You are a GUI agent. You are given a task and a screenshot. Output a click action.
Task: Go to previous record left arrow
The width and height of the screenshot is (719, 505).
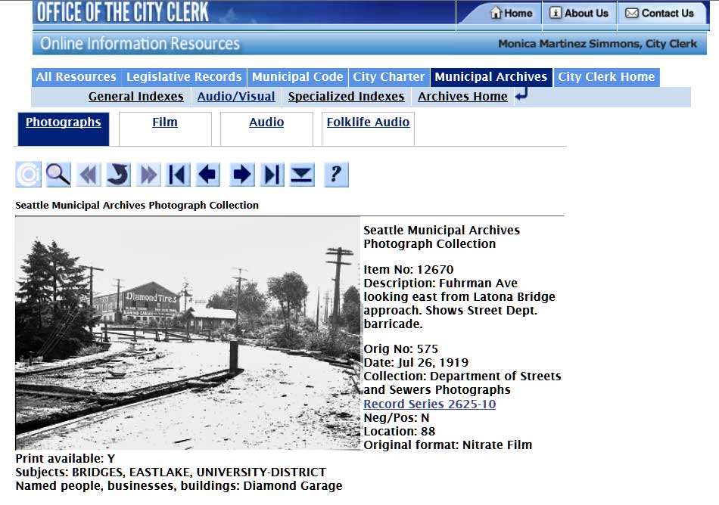[208, 175]
